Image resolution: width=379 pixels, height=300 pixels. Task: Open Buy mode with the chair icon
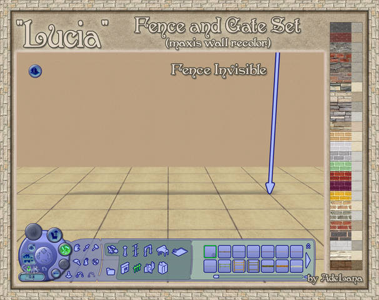[x=55, y=235]
